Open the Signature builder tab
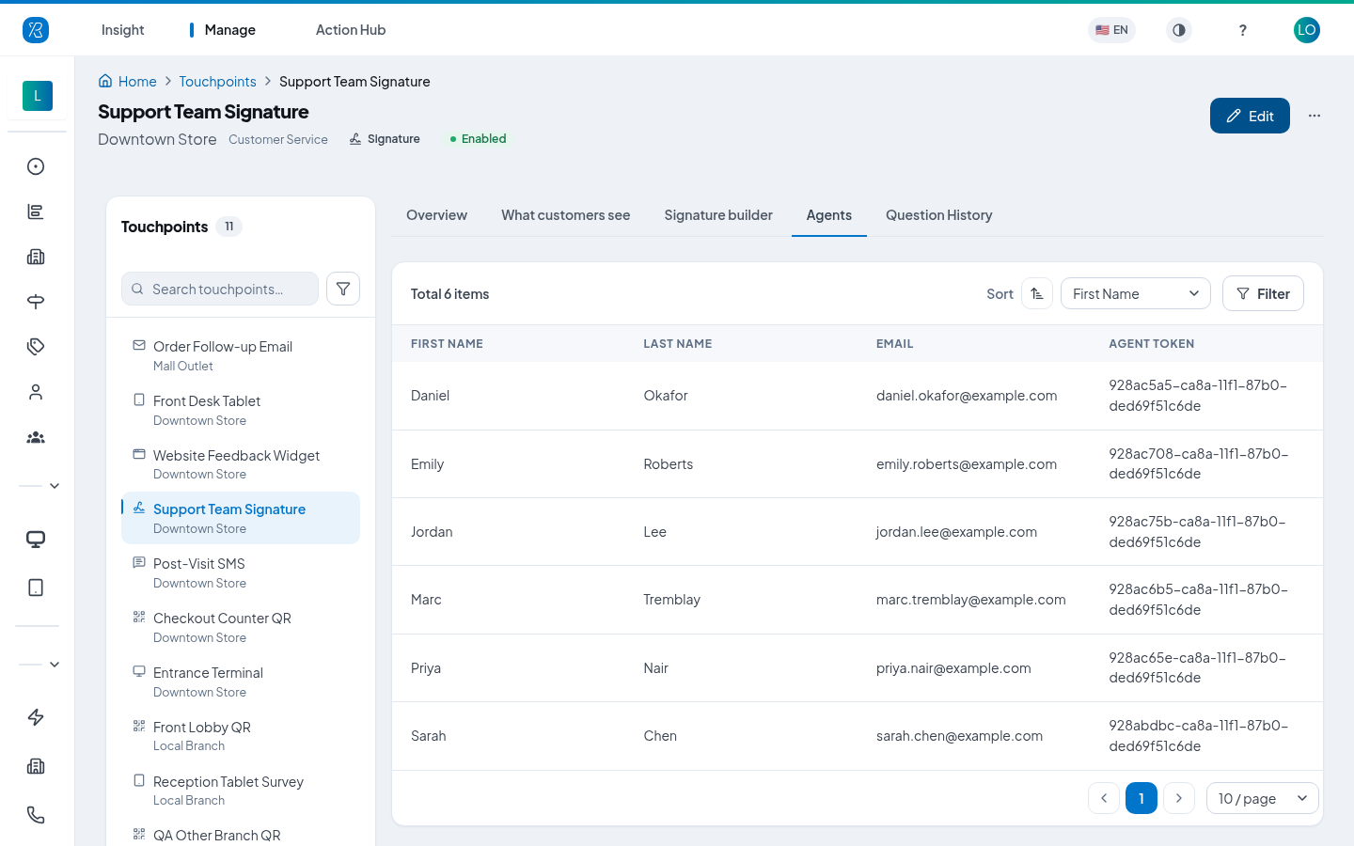This screenshot has width=1354, height=846. coord(718,215)
